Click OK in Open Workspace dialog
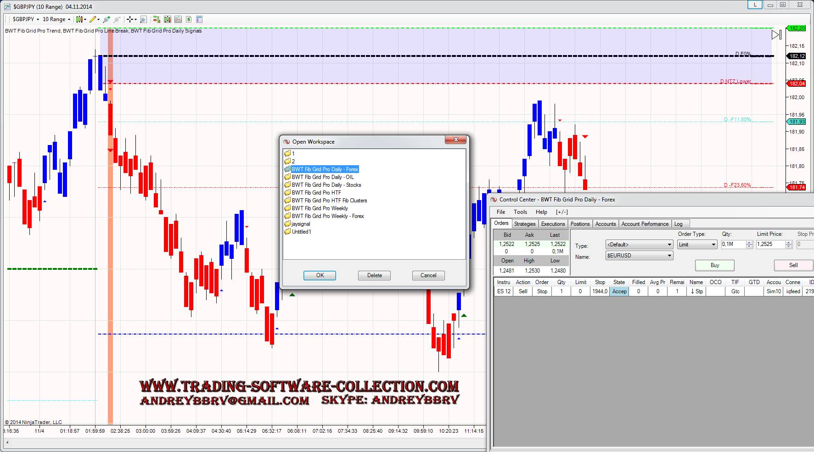Image resolution: width=814 pixels, height=452 pixels. [320, 275]
